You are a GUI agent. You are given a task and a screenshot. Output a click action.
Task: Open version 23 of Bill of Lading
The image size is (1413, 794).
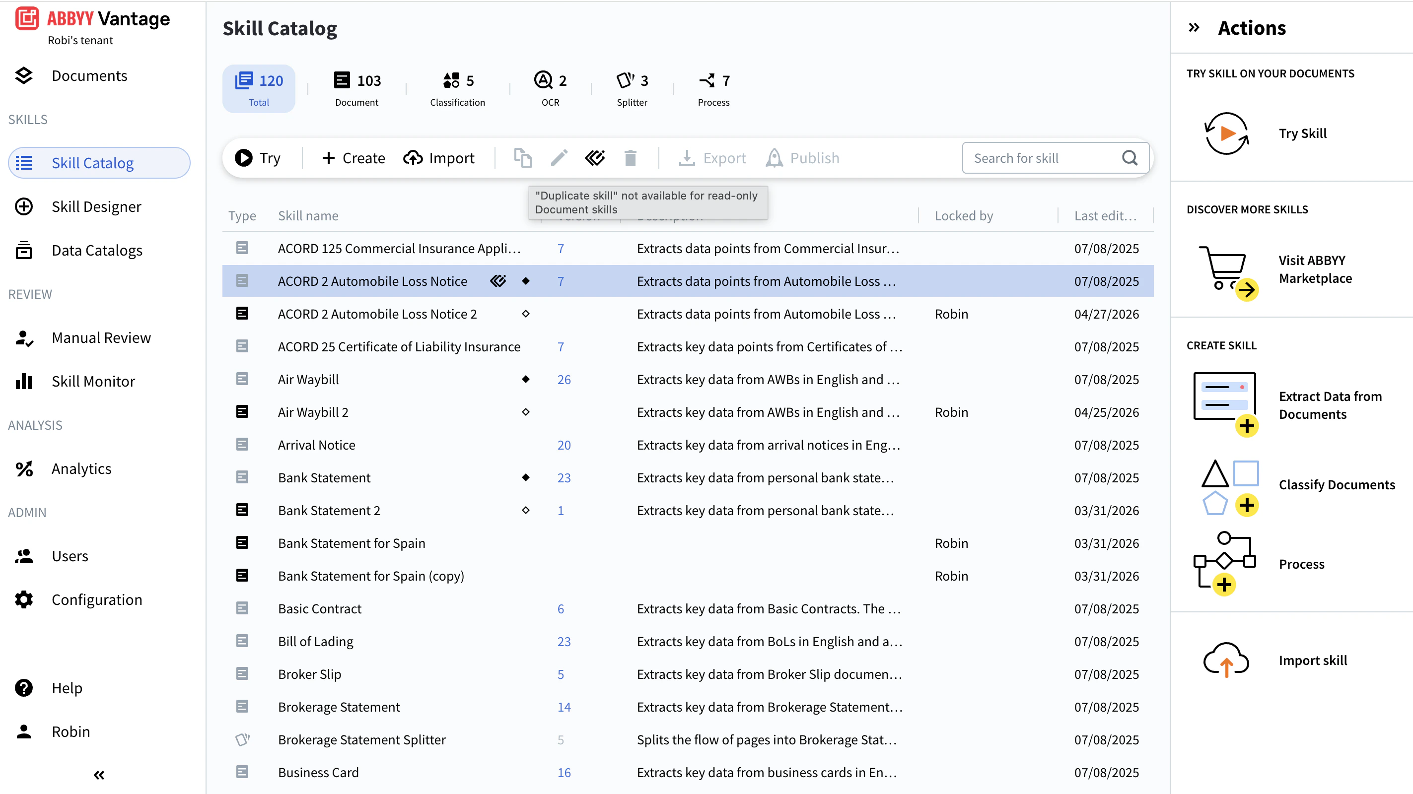tap(564, 642)
